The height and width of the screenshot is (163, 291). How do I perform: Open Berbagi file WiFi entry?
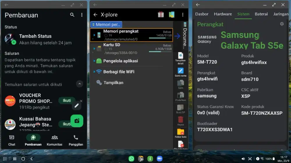coord(119,72)
